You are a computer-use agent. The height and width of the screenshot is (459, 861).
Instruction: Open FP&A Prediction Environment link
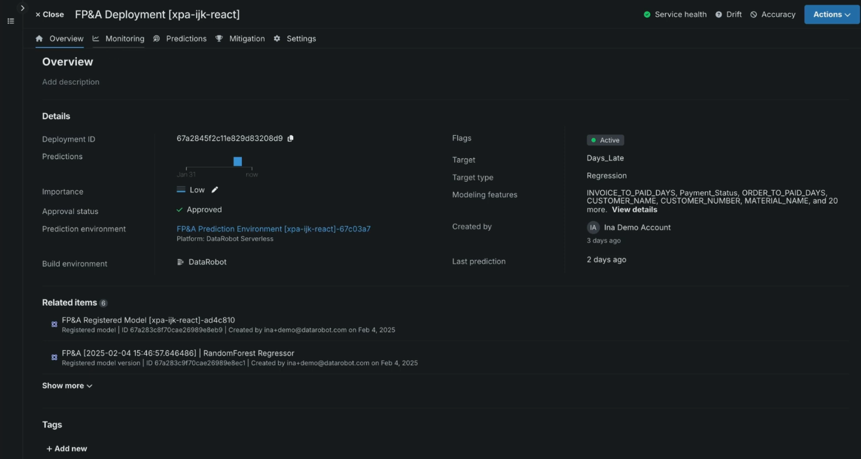click(x=274, y=229)
